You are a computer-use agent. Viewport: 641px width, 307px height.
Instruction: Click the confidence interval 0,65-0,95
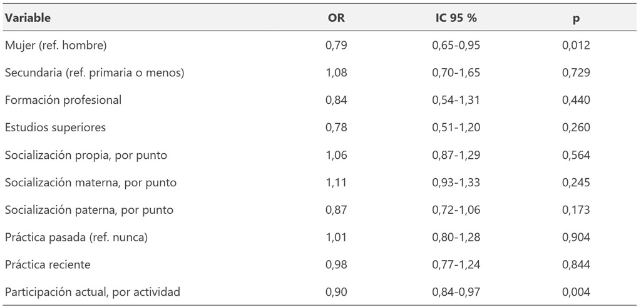(456, 45)
